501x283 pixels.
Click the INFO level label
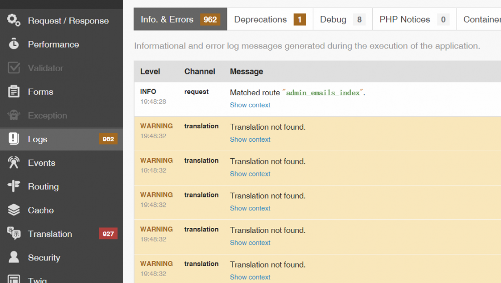point(148,91)
